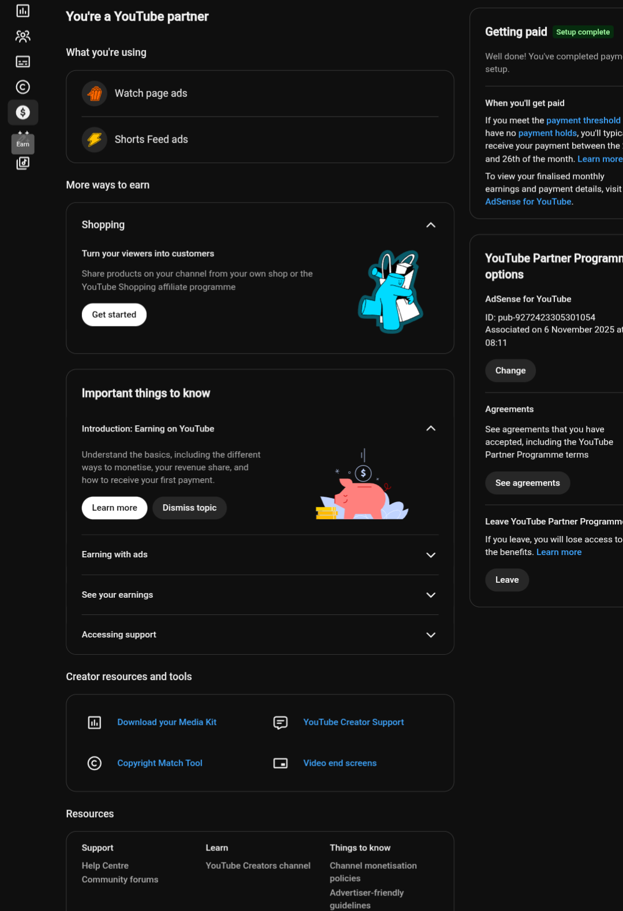
Task: Click the Watch page ads icon
Action: point(95,93)
